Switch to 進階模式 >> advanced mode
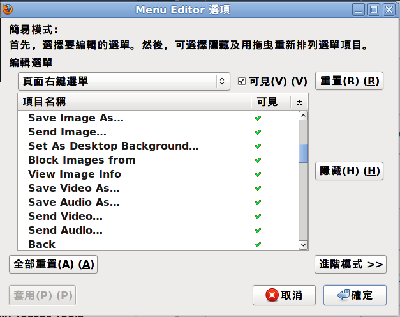Image resolution: width=400 pixels, height=317 pixels. [350, 264]
